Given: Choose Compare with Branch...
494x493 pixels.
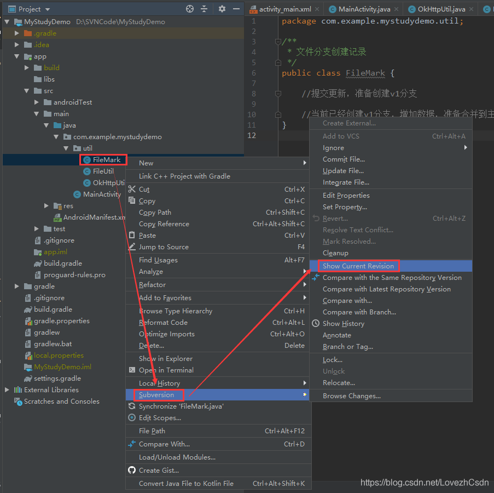Looking at the screenshot, I should [391, 312].
